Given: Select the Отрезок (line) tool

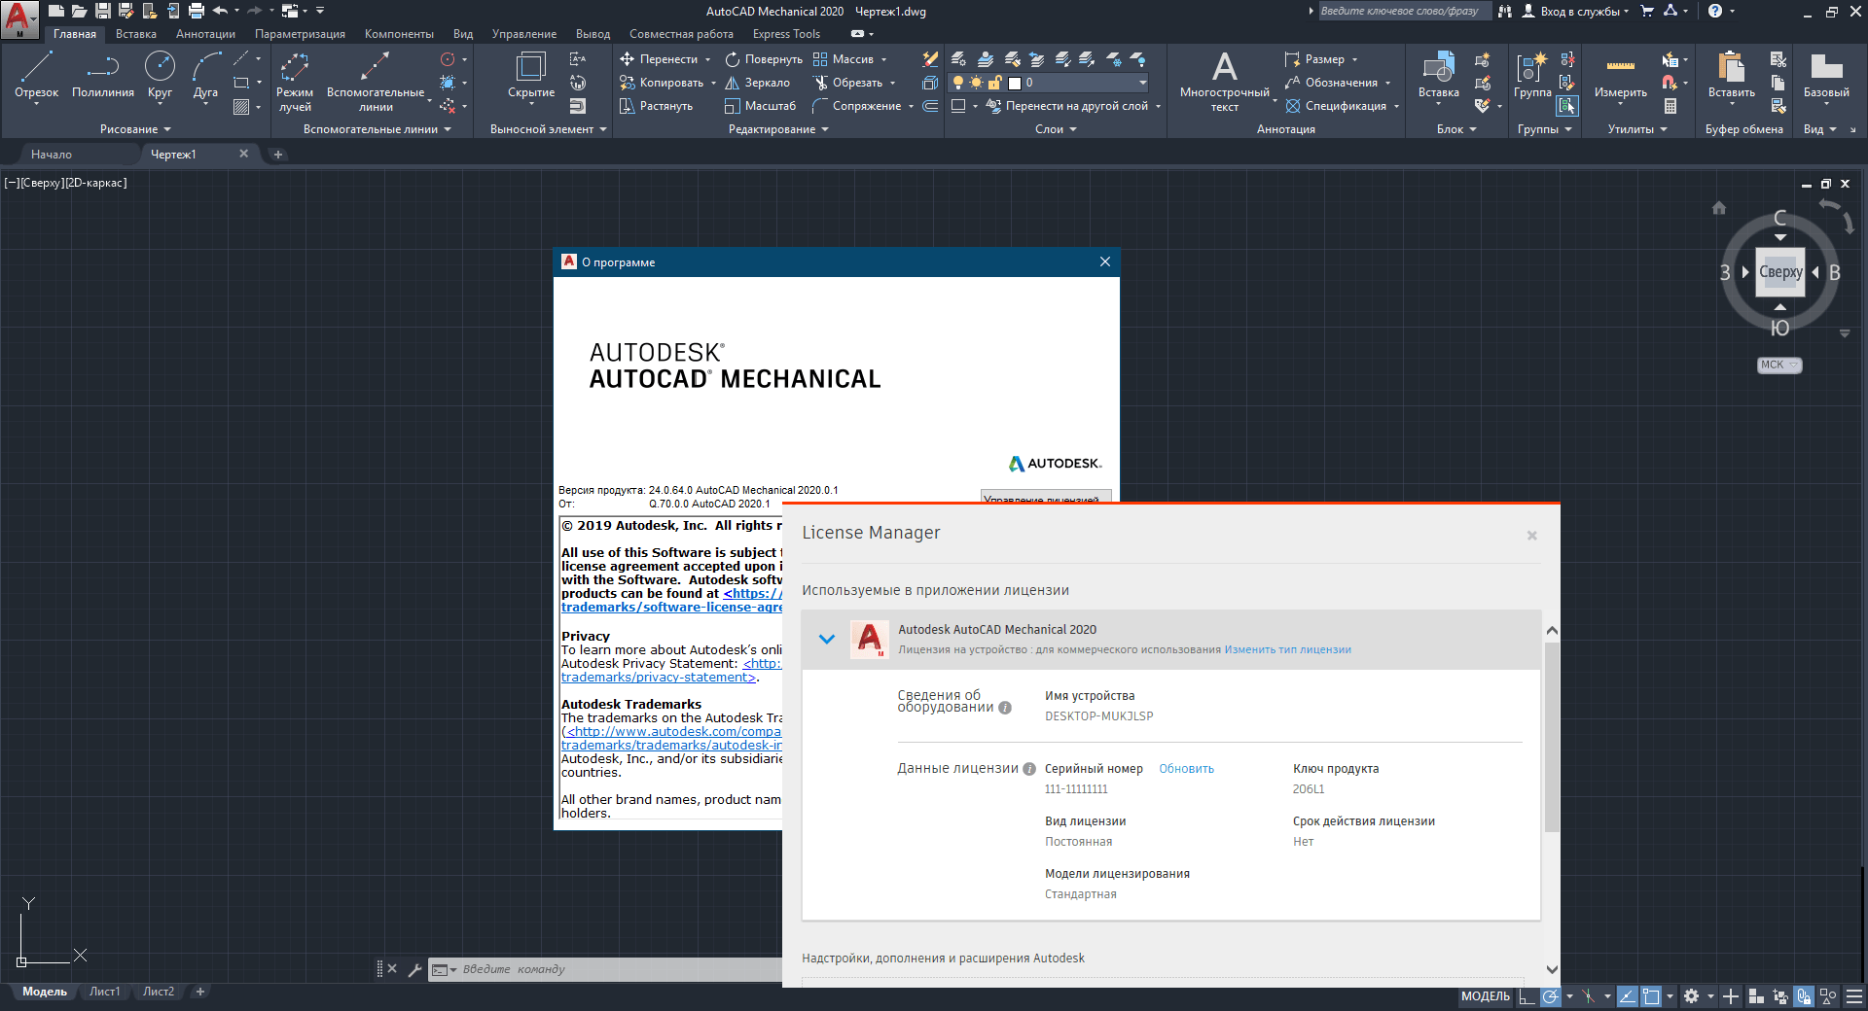Looking at the screenshot, I should (x=36, y=76).
